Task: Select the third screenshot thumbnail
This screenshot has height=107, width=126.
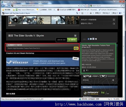Action: (x=44, y=20)
